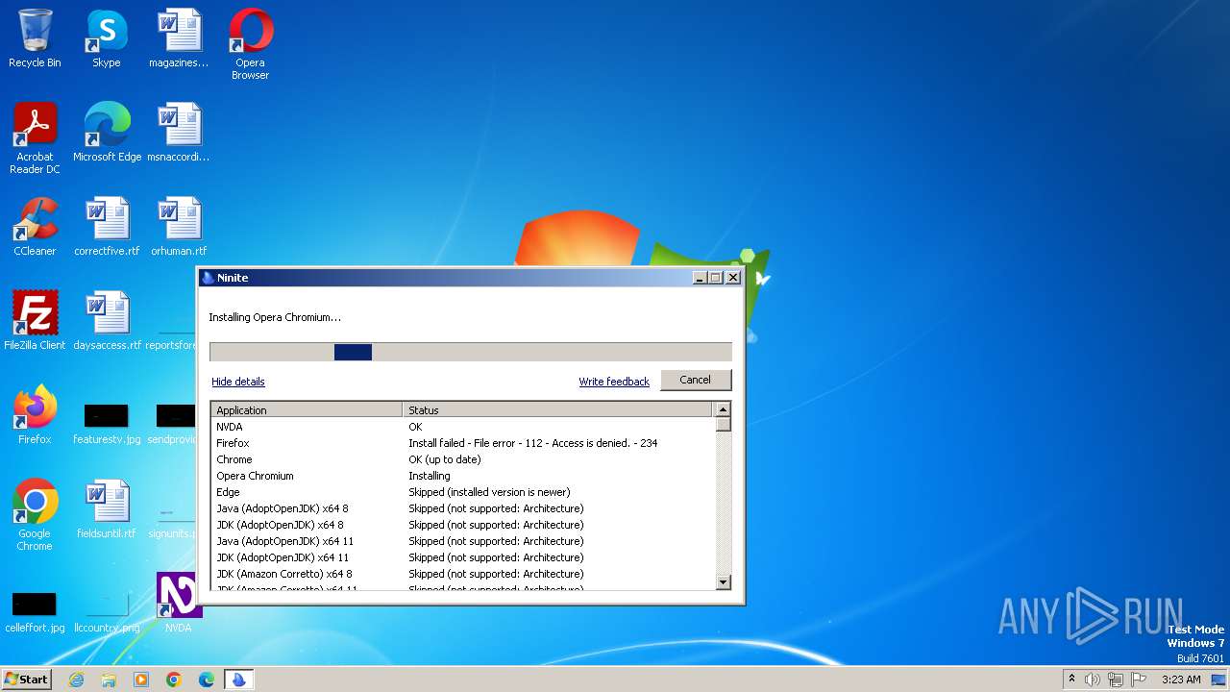The height and width of the screenshot is (692, 1230).
Task: Click Firefox 'Install failed' status text
Action: point(533,443)
